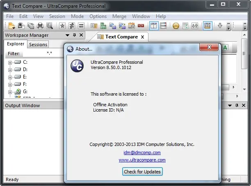
Task: Click the UltraCompare logo in About dialog
Action: click(77, 66)
